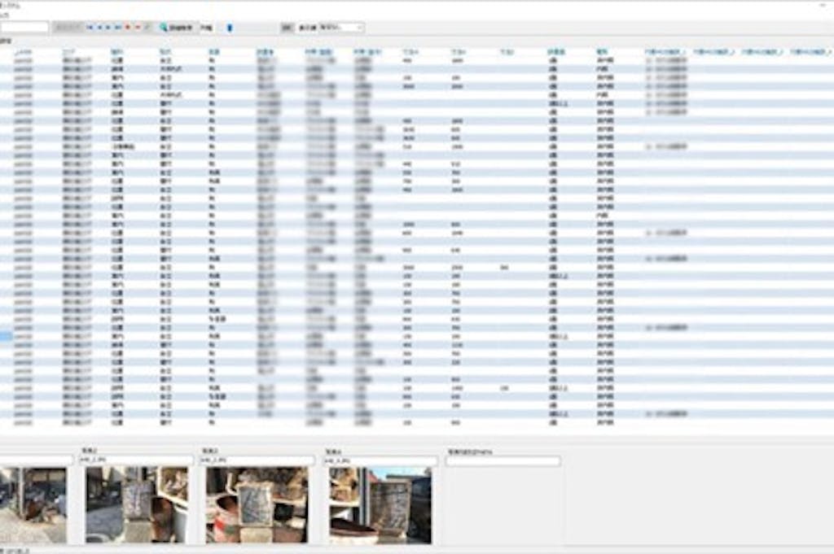Click the second red icon in the toolbar
The width and height of the screenshot is (834, 554).
pyautogui.click(x=138, y=28)
